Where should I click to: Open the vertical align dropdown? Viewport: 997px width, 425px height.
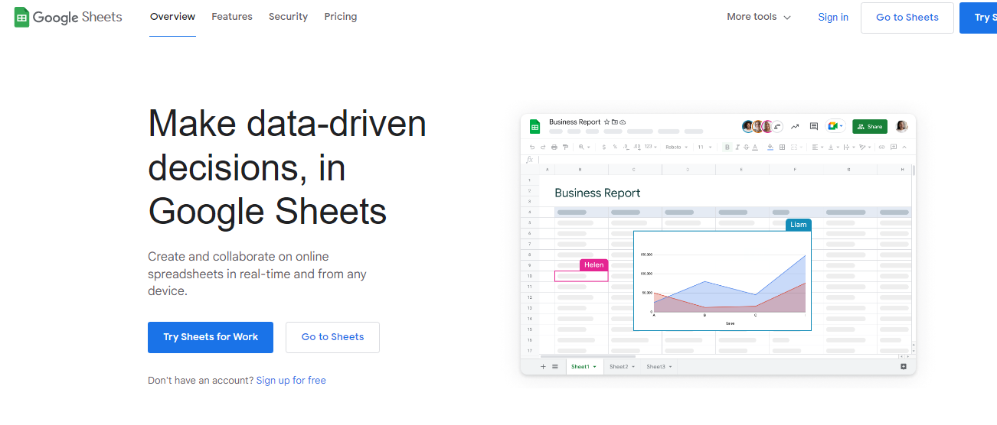834,147
